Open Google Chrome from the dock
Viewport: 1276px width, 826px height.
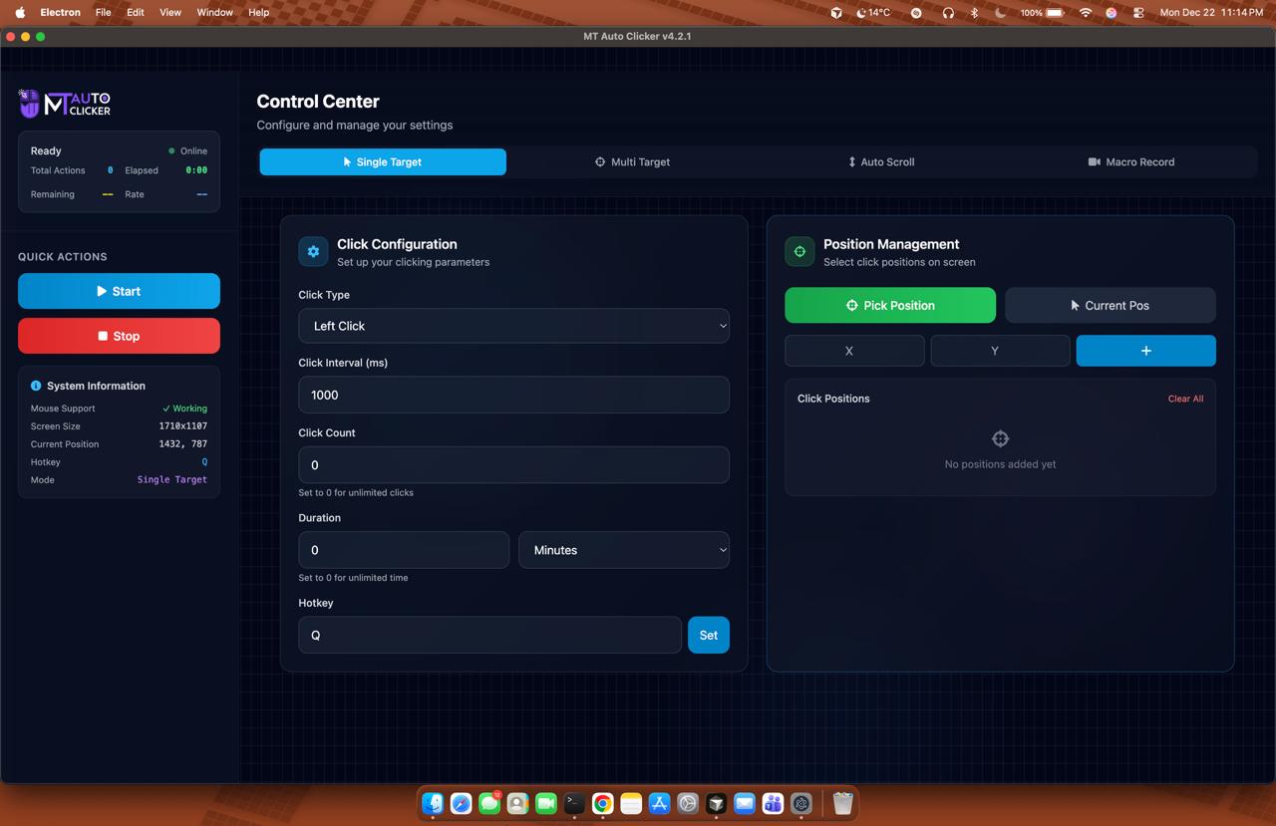(602, 803)
